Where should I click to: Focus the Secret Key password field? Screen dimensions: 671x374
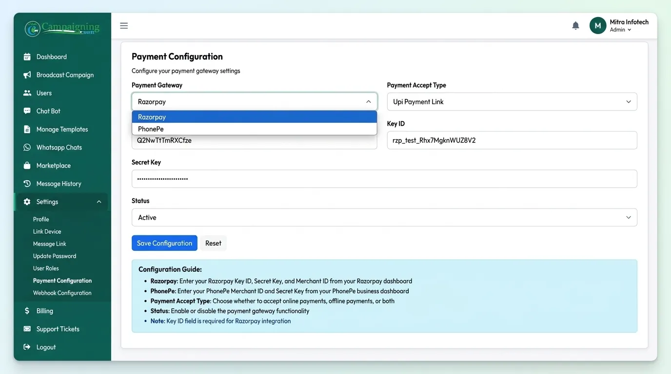pyautogui.click(x=384, y=179)
